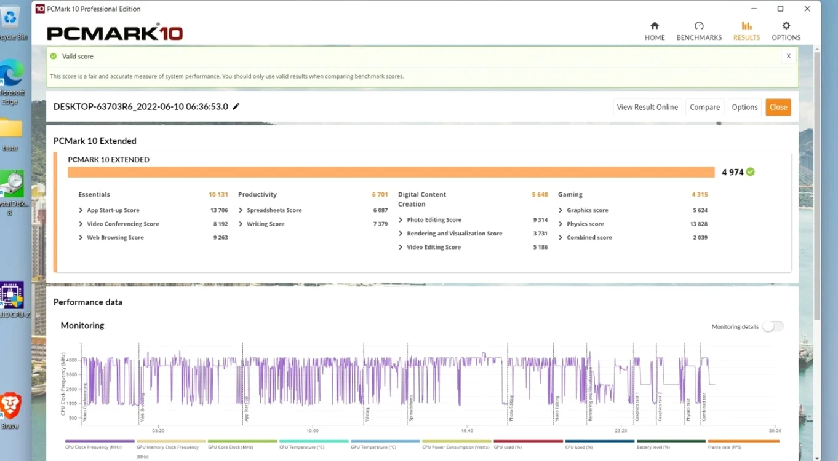838x461 pixels.
Task: Select the CrystalDiskMark desktop shortcut
Action: point(12,193)
